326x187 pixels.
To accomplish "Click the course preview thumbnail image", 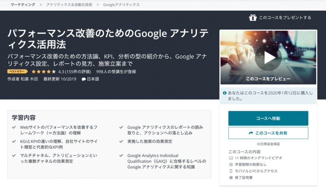I will (x=268, y=57).
